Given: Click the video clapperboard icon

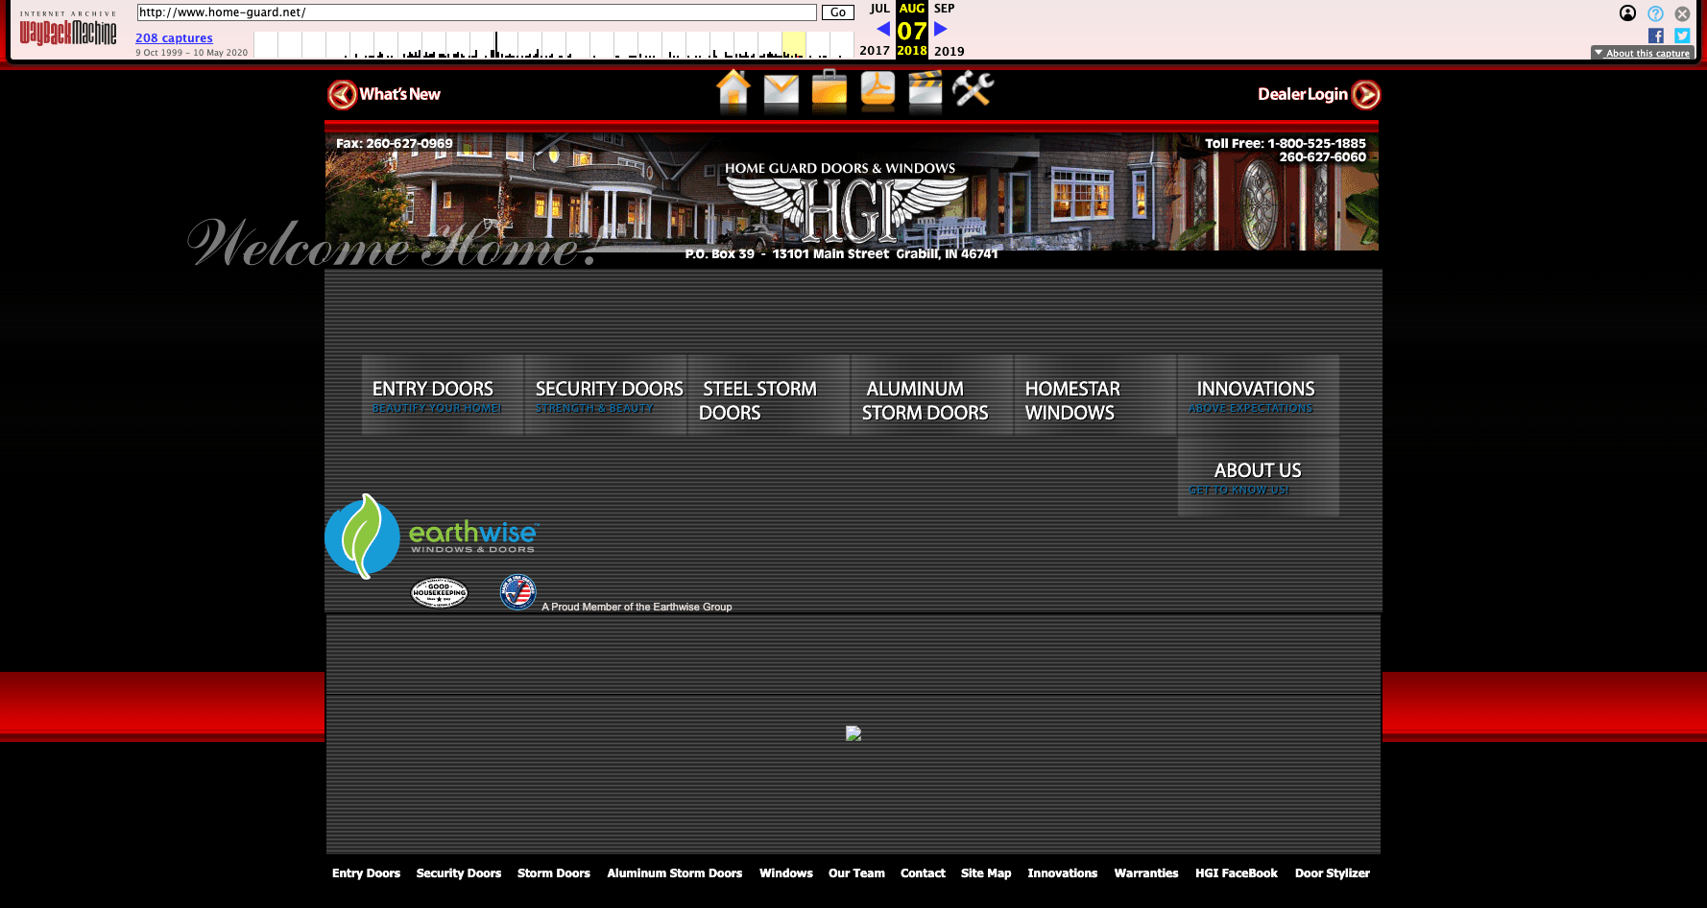Looking at the screenshot, I should (926, 89).
